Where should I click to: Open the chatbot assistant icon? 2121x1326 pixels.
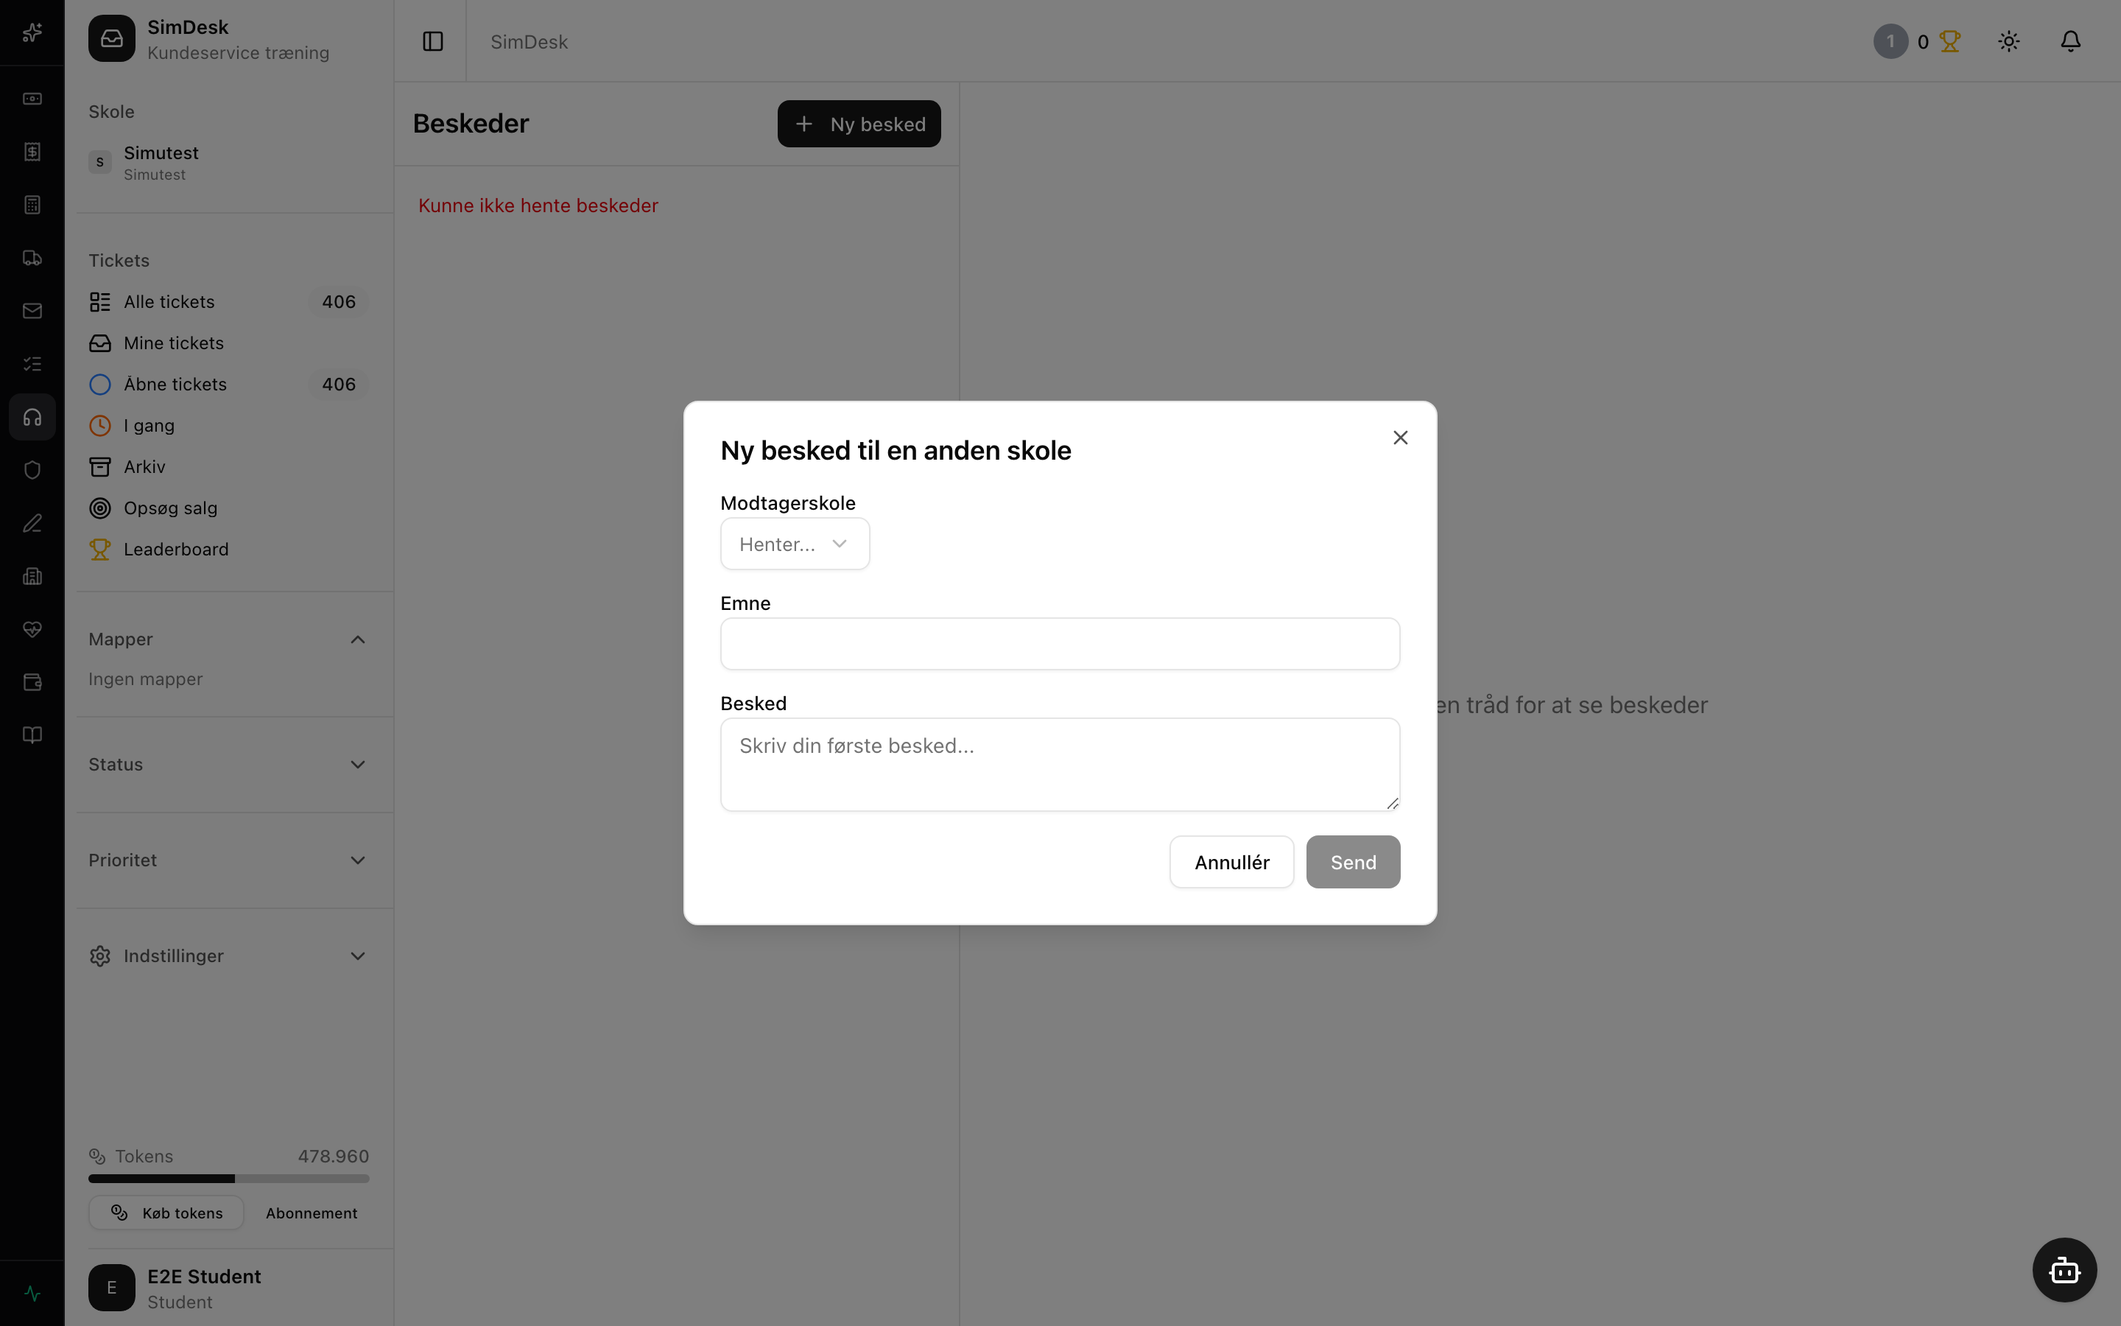click(x=2064, y=1270)
